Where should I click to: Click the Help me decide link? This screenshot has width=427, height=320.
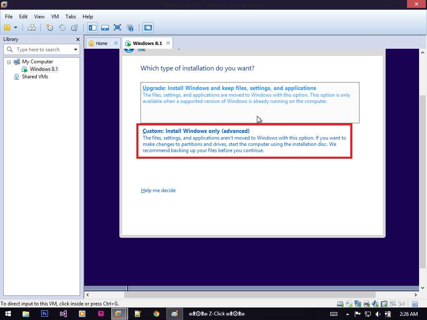[x=158, y=190]
